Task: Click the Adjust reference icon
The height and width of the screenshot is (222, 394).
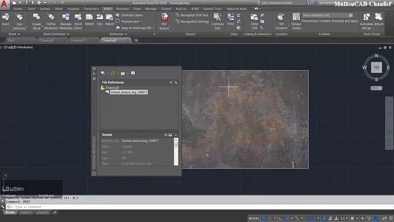Action: click(110, 17)
